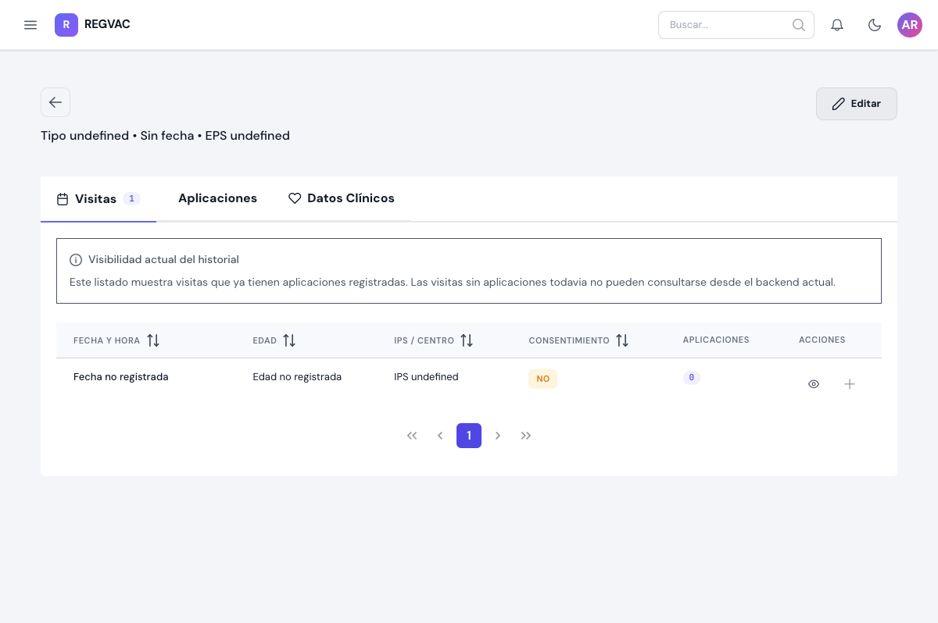Open the notifications bell

837,25
